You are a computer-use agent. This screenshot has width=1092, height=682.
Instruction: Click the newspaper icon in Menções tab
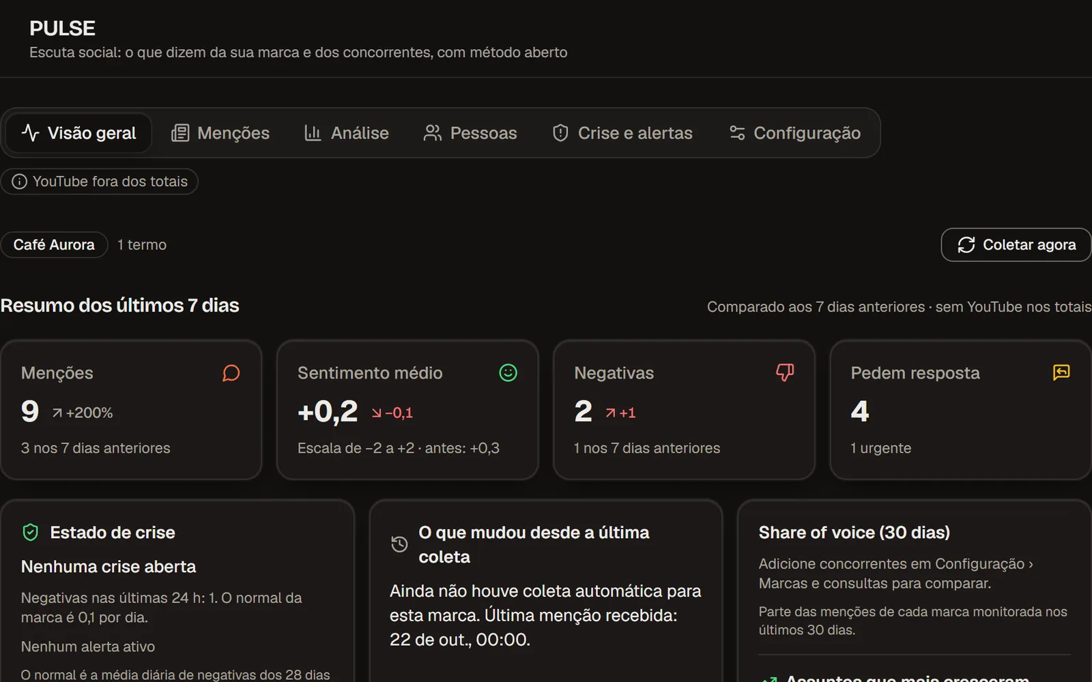180,133
